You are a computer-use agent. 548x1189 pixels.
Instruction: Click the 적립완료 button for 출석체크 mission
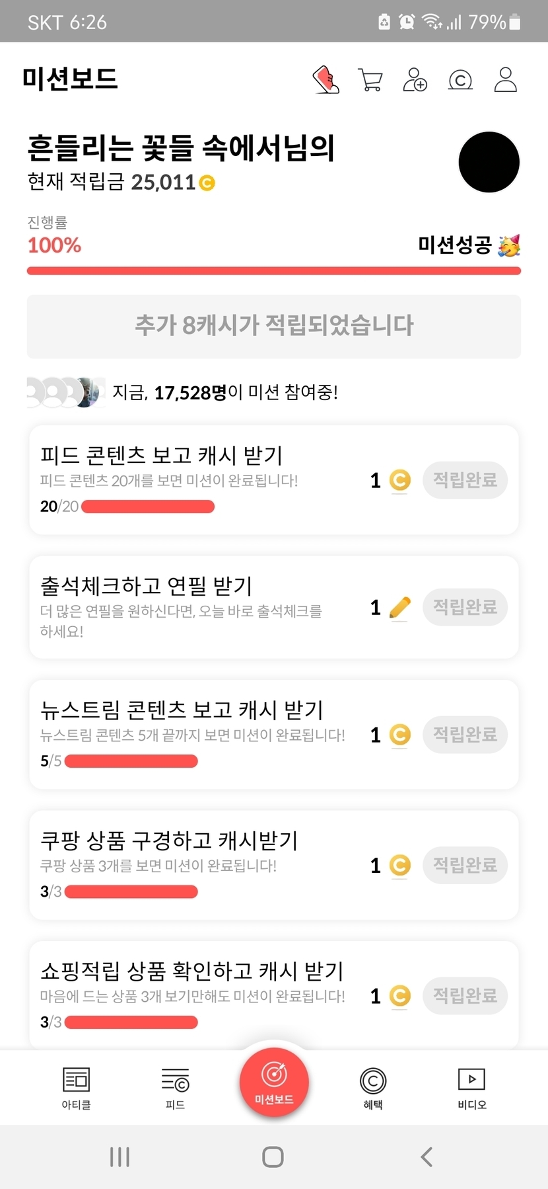tap(465, 607)
